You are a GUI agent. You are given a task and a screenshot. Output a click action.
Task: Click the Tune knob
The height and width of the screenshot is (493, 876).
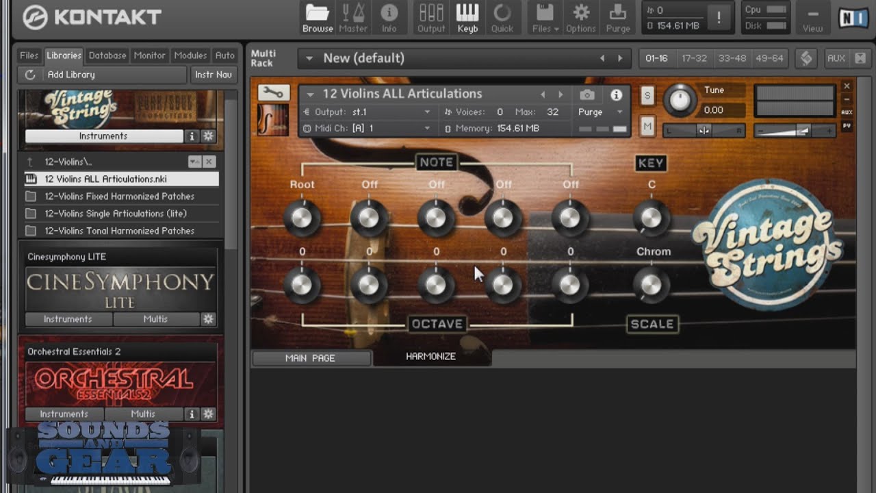point(680,100)
